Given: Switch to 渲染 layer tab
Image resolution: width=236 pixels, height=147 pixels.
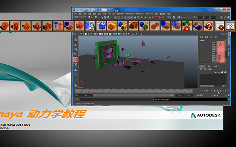Looking at the screenshot, I should pos(209,66).
